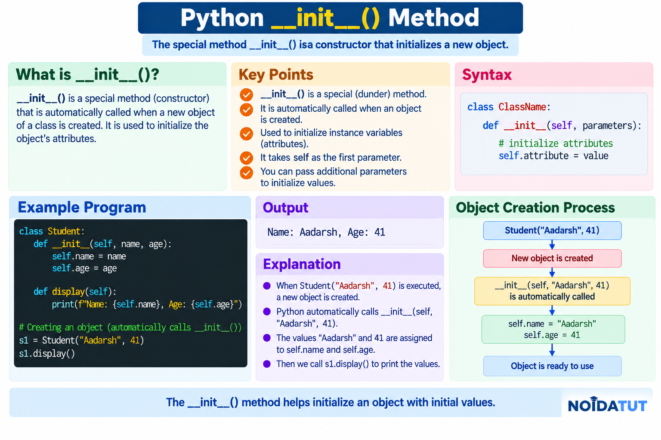Click the "Python __init__() Method" title banner

pos(330,18)
